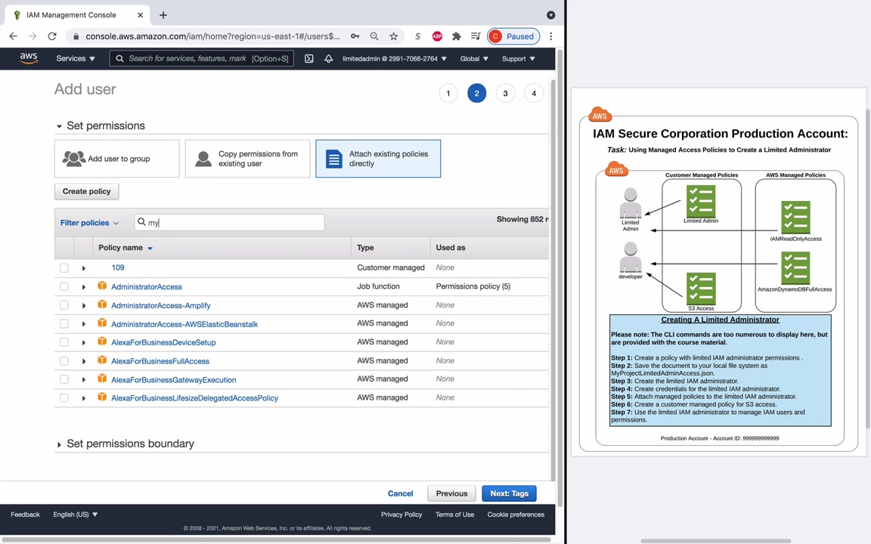
Task: Select Attach existing policies directly
Action: (378, 159)
